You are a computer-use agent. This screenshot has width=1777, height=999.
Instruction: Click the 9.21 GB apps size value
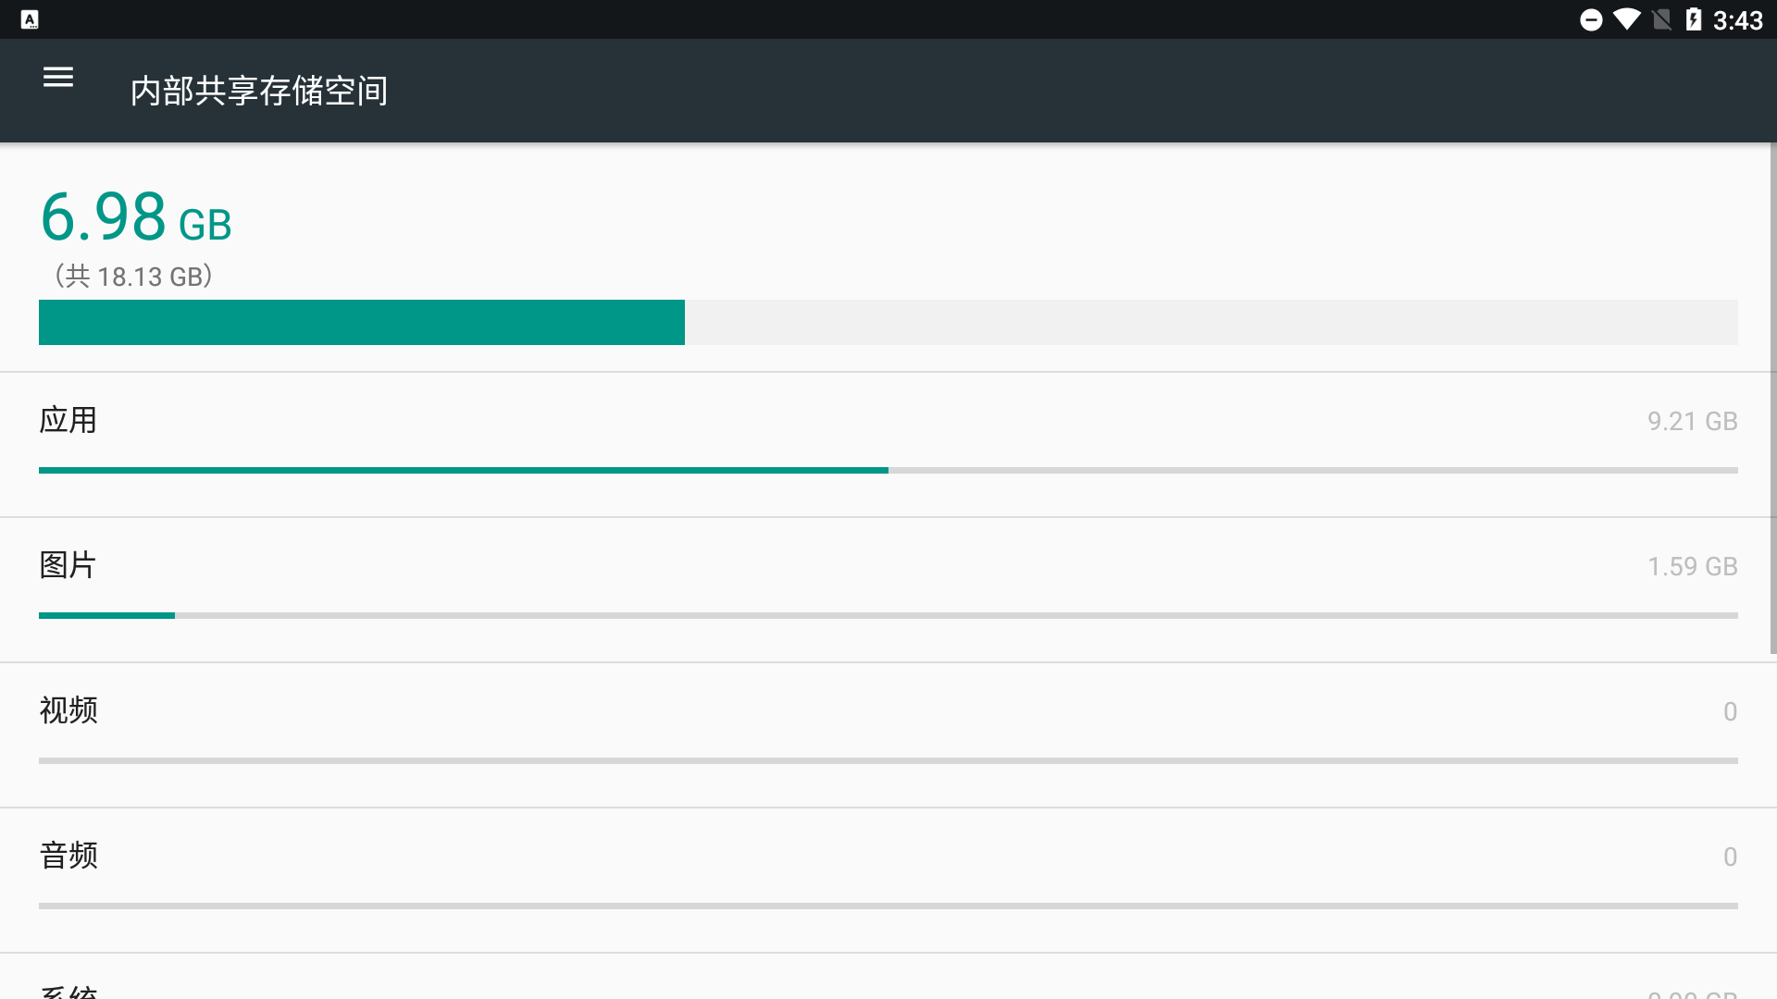click(1692, 422)
